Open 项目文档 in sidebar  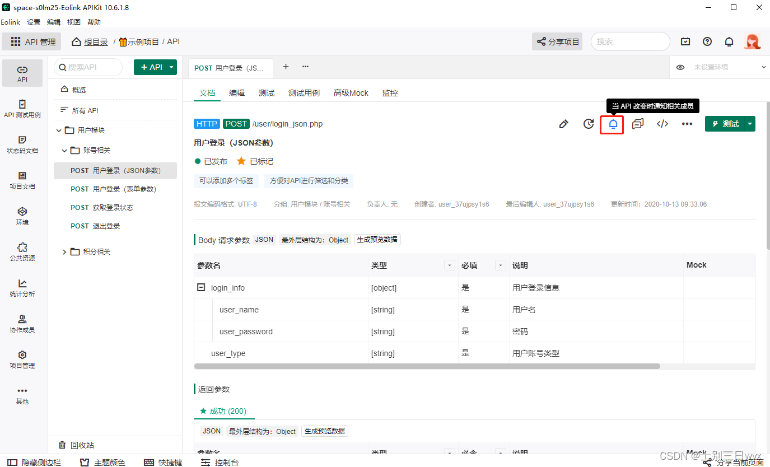pyautogui.click(x=22, y=180)
